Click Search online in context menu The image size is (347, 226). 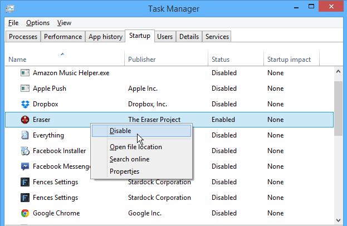[x=129, y=159]
